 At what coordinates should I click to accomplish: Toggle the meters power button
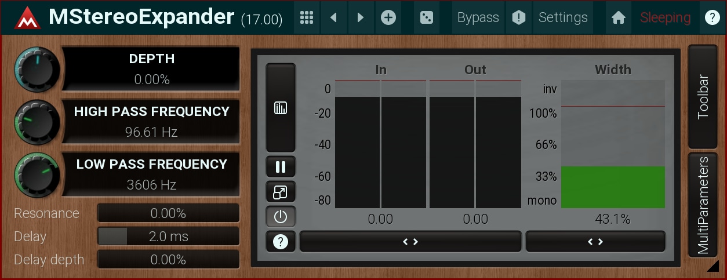[281, 217]
